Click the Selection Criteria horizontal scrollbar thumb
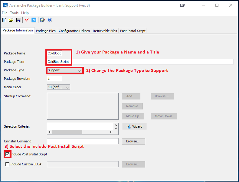 67,132
